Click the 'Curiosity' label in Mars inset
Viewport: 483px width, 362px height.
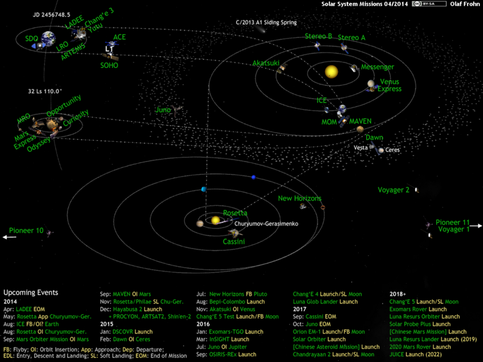coord(76,118)
